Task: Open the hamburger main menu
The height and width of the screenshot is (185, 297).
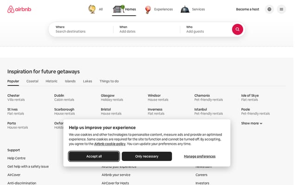Action: (281, 9)
